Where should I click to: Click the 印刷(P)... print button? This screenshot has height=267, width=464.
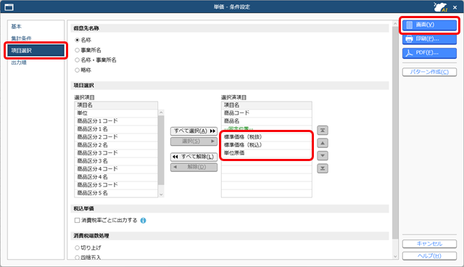(429, 38)
